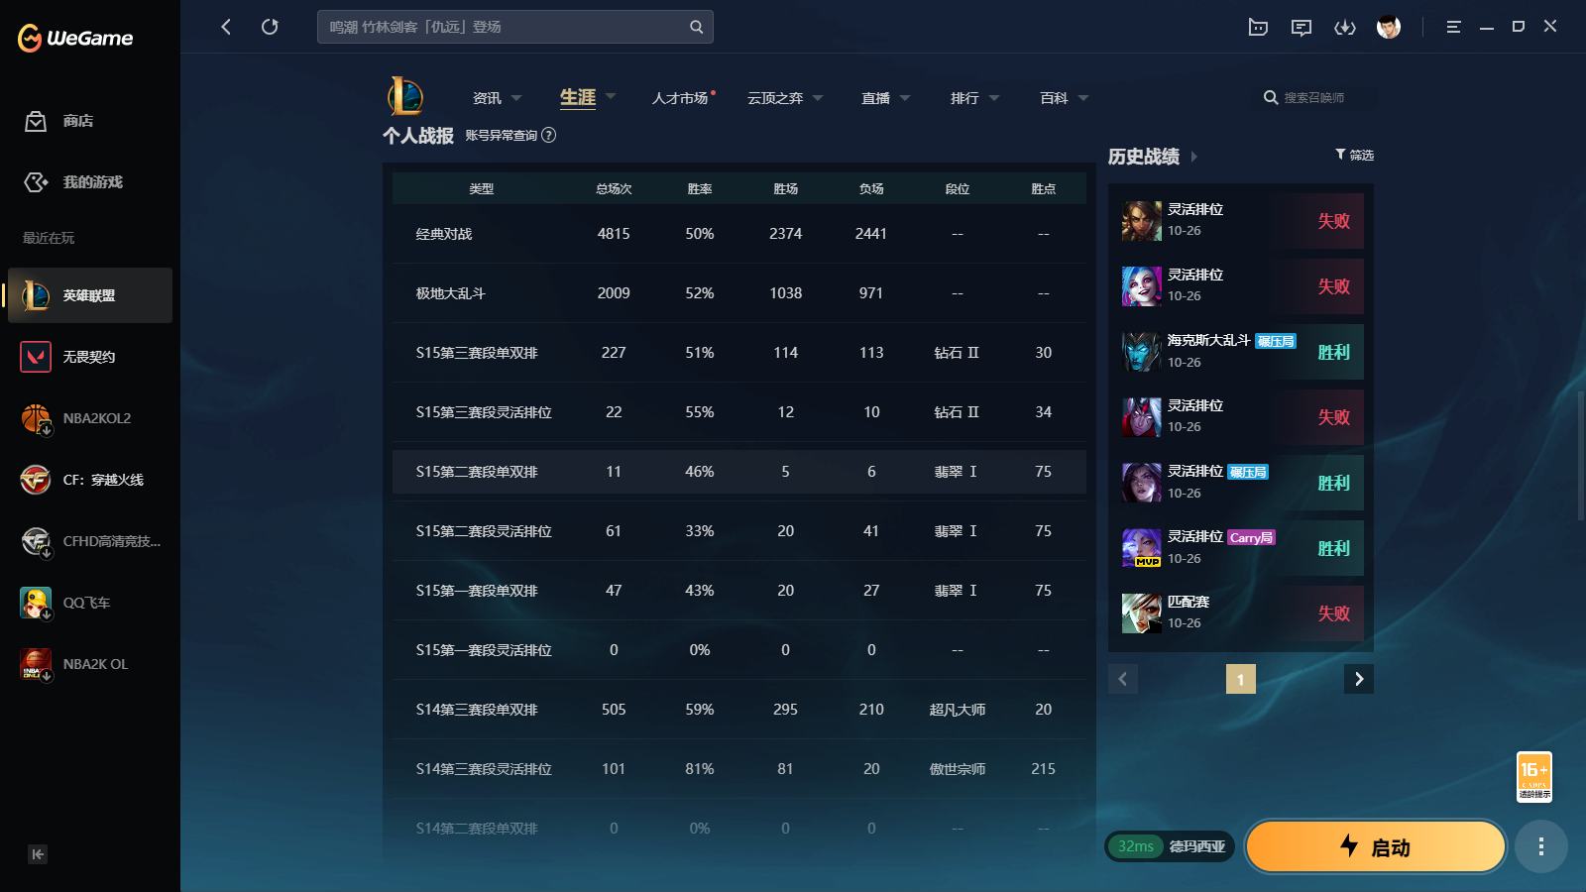Select the S14第三赛段单双排 row
The image size is (1586, 892).
[739, 710]
